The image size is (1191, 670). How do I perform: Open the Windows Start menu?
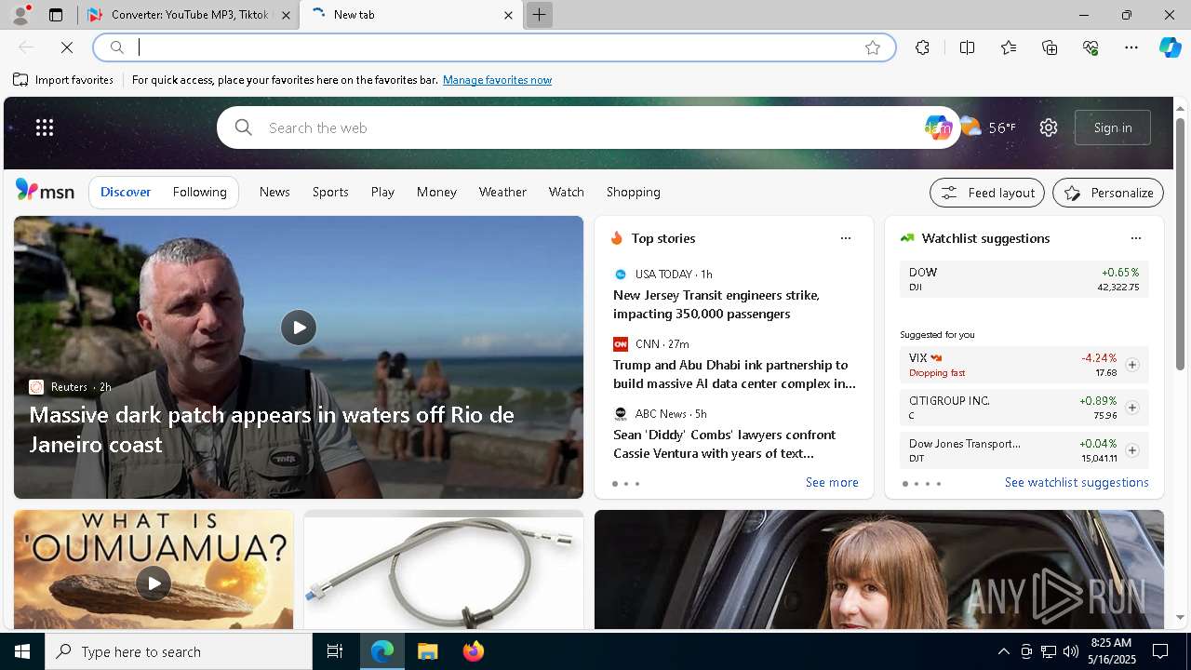[22, 651]
